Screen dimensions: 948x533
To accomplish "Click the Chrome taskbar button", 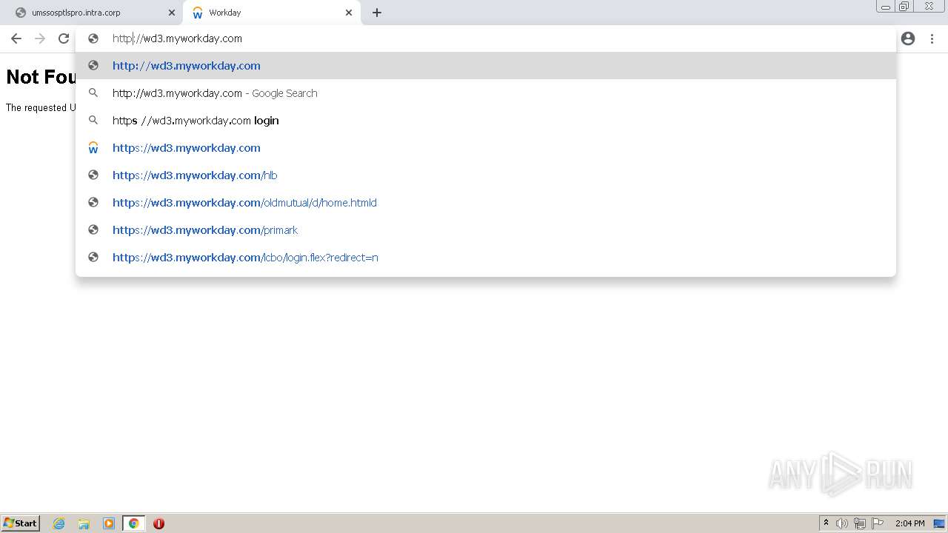I will pyautogui.click(x=134, y=523).
